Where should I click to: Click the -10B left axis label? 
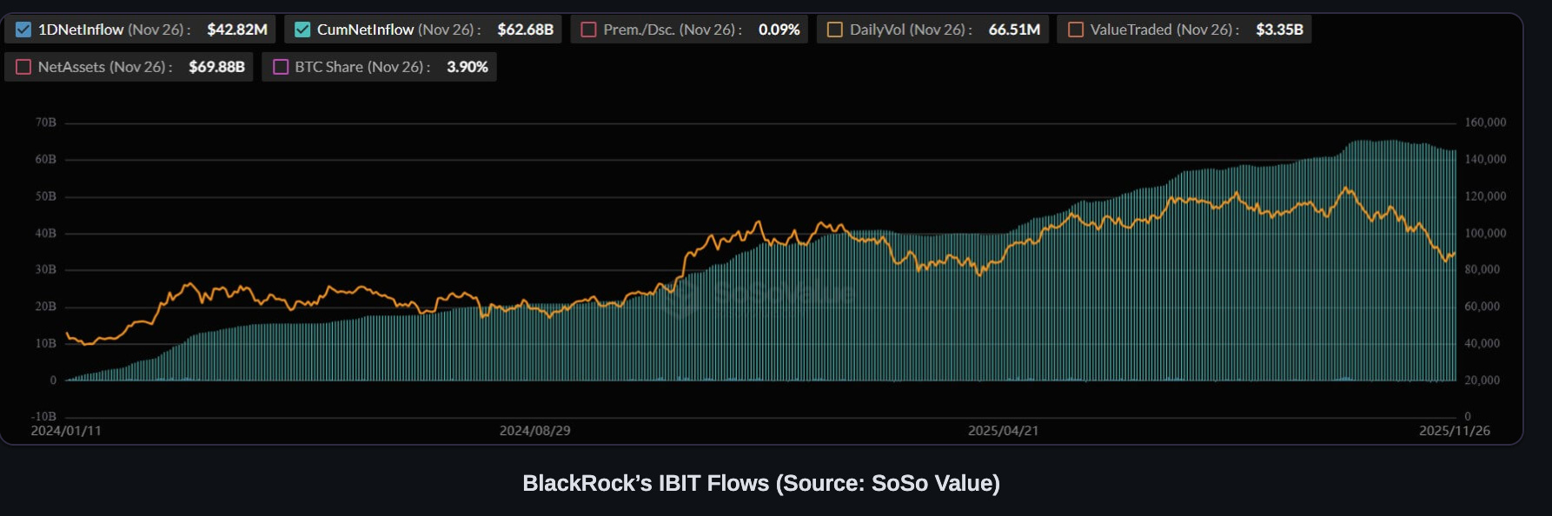(x=43, y=417)
